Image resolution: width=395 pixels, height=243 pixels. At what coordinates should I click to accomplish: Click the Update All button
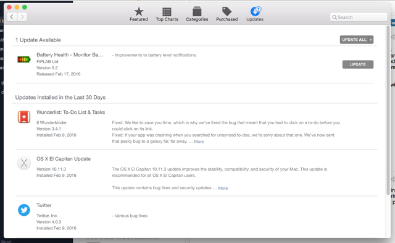point(354,40)
